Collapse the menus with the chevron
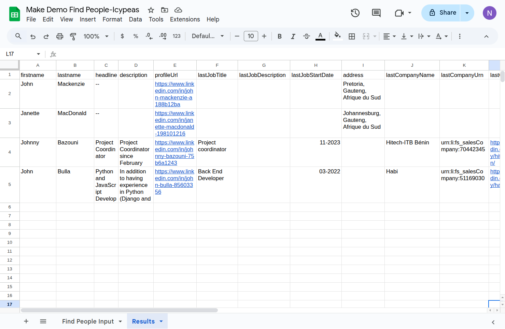505x329 pixels. pos(486,36)
